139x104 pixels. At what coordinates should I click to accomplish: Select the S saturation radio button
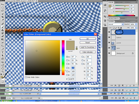pos(67,60)
